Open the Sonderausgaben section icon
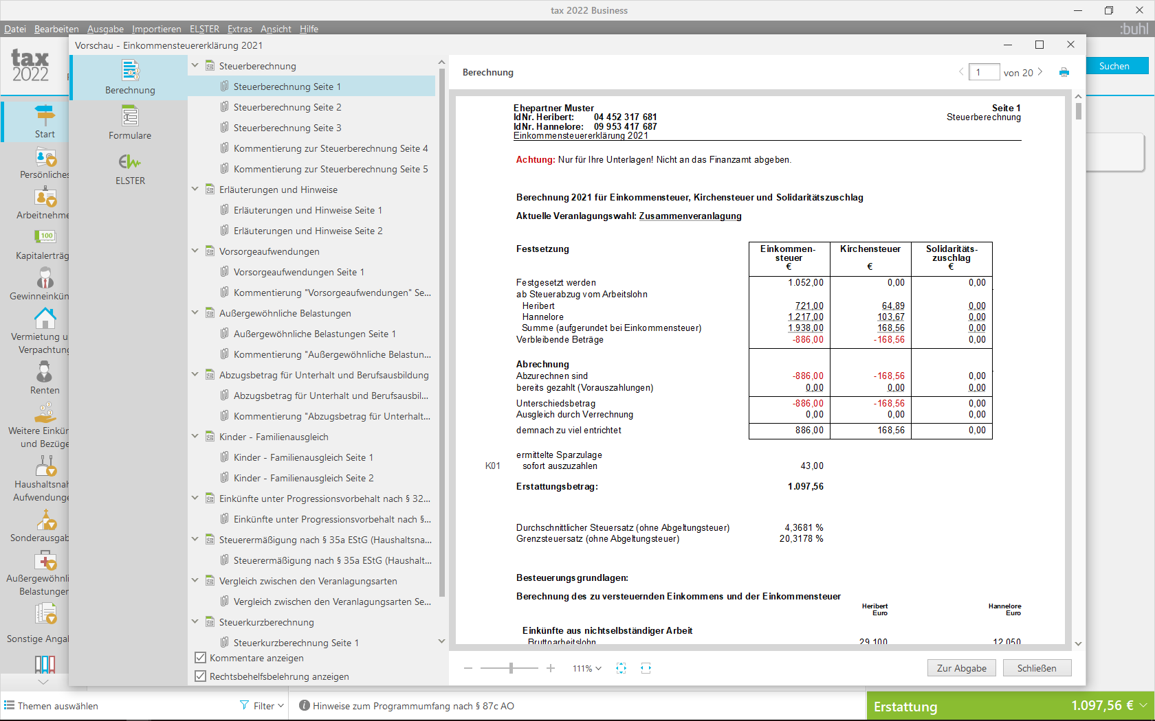Screen dimensions: 1155x721 tap(45, 520)
